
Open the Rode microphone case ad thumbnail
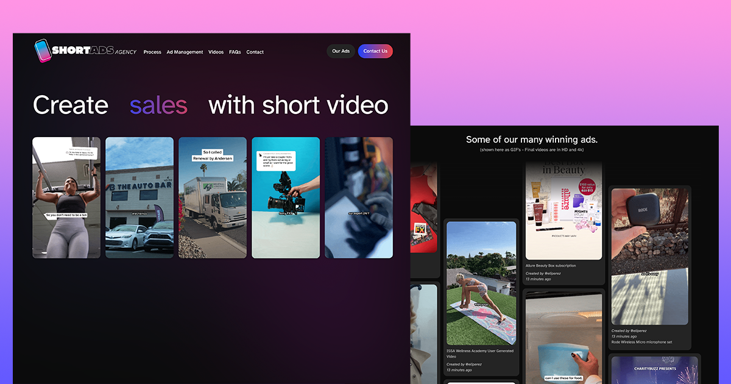pyautogui.click(x=650, y=256)
